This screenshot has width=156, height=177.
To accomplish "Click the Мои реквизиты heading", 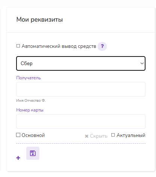I will [39, 19].
